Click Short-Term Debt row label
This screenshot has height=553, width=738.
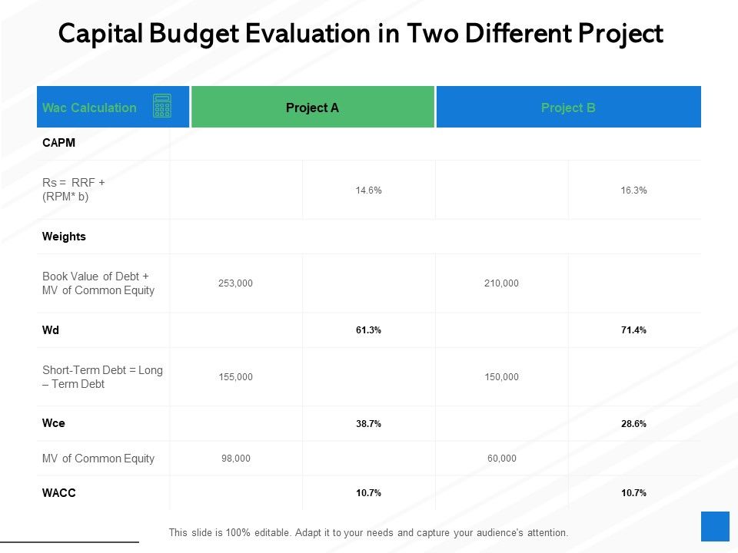click(102, 377)
